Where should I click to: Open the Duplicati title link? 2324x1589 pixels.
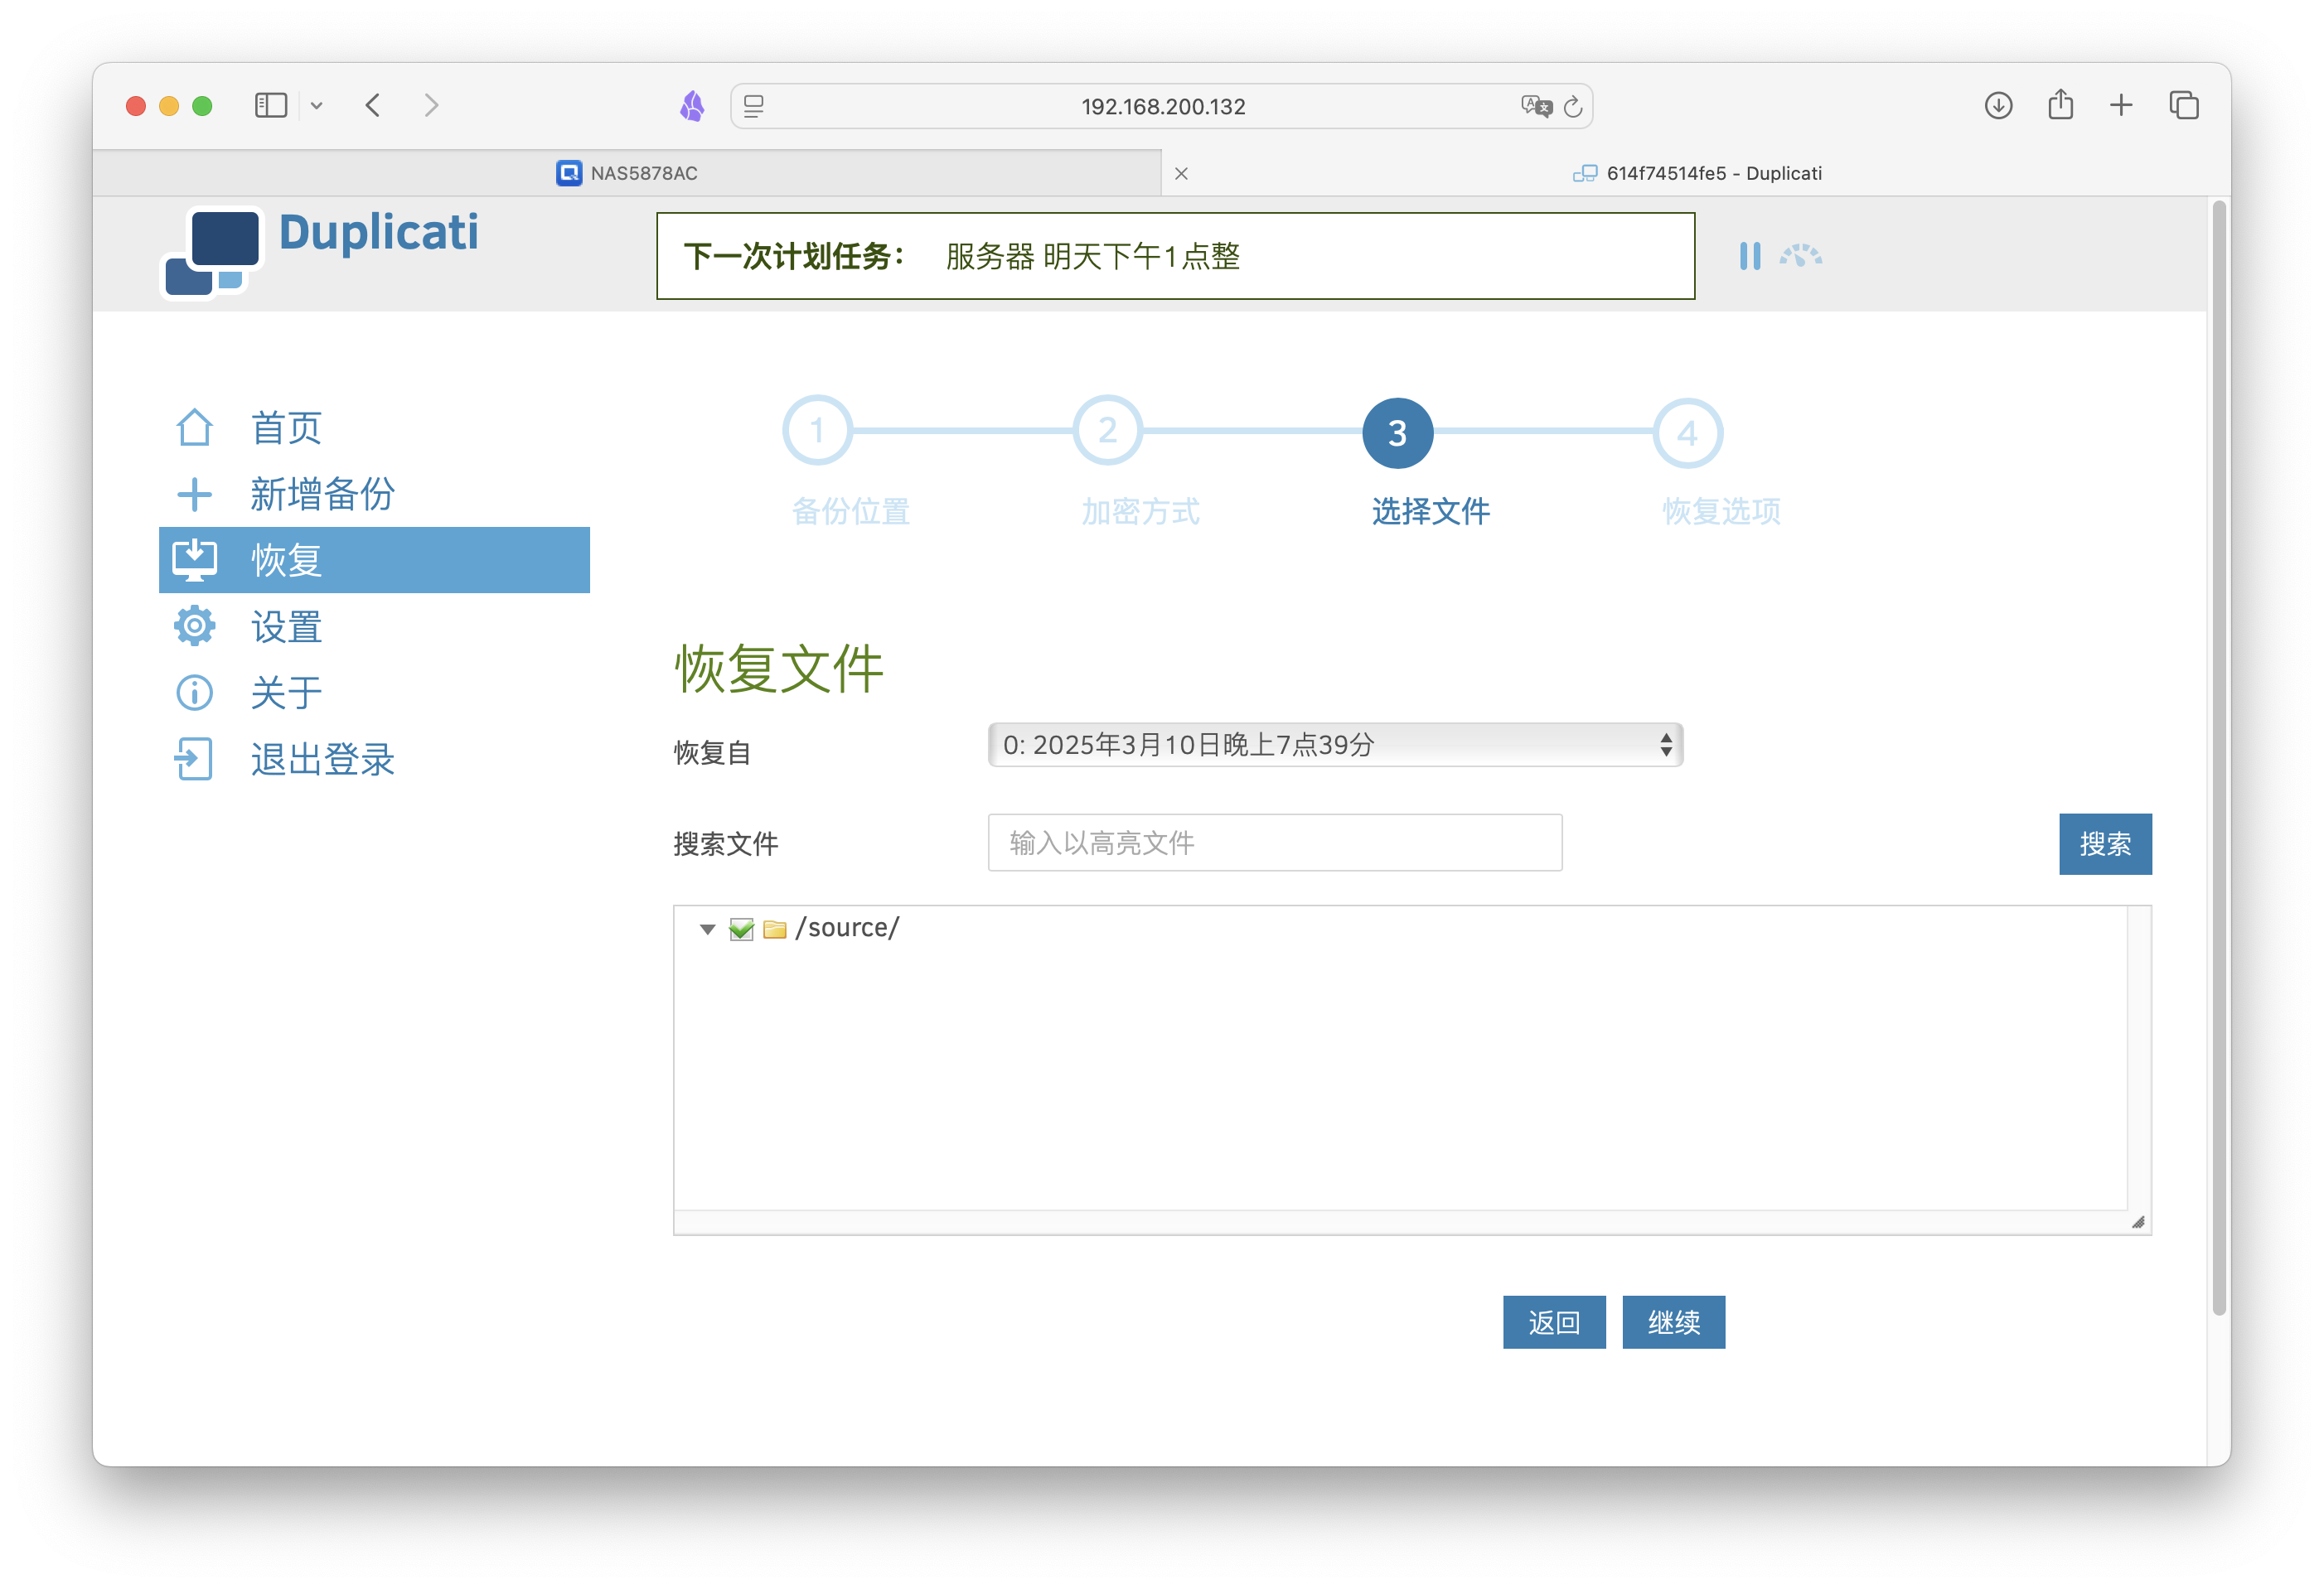(378, 232)
